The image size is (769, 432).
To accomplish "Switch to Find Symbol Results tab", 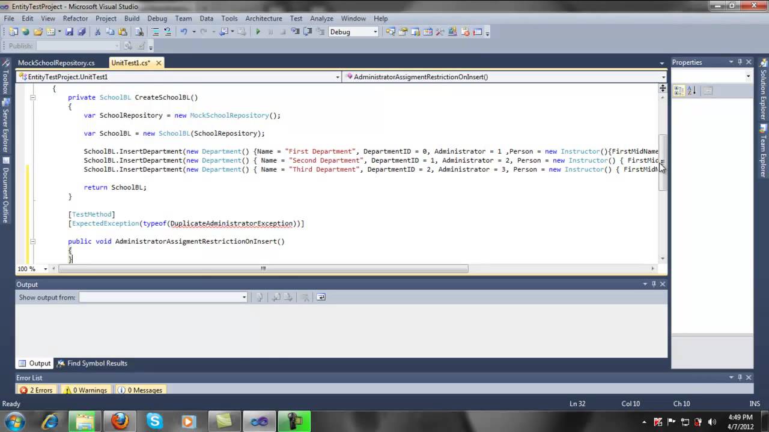I will [x=92, y=363].
